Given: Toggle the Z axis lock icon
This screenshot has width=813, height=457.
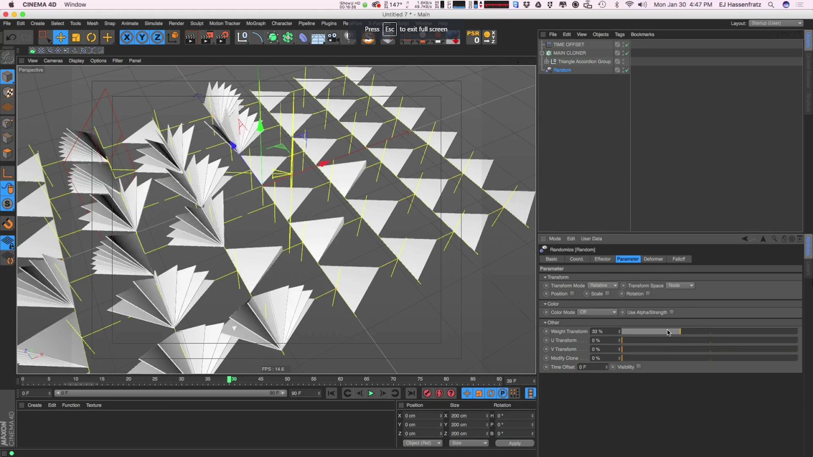Looking at the screenshot, I should click(x=158, y=37).
